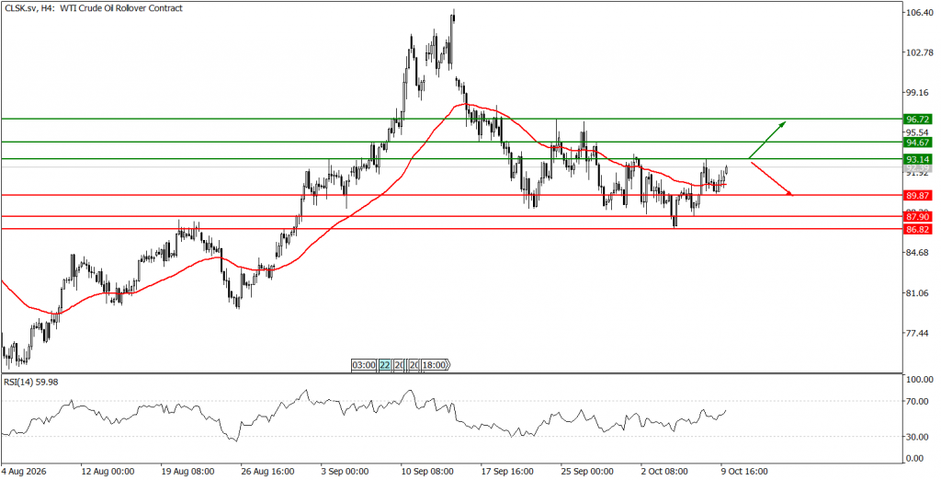The width and height of the screenshot is (941, 480).
Task: Click the 106.40 price scale value
Action: coord(920,13)
